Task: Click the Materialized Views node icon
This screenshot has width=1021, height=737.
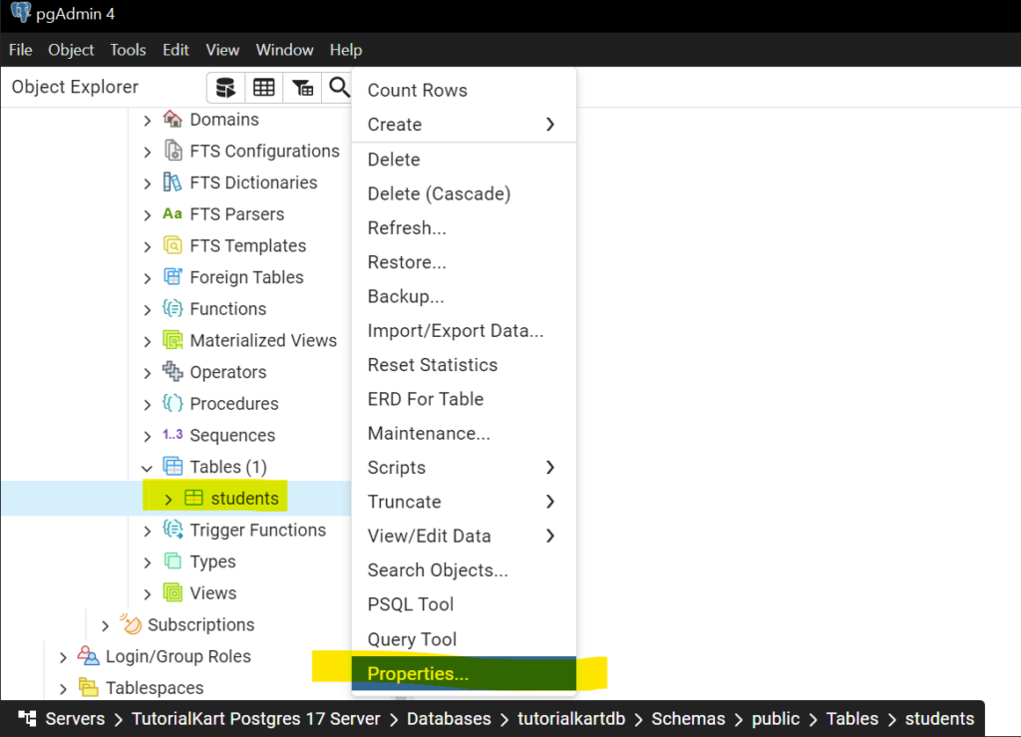Action: [x=172, y=340]
